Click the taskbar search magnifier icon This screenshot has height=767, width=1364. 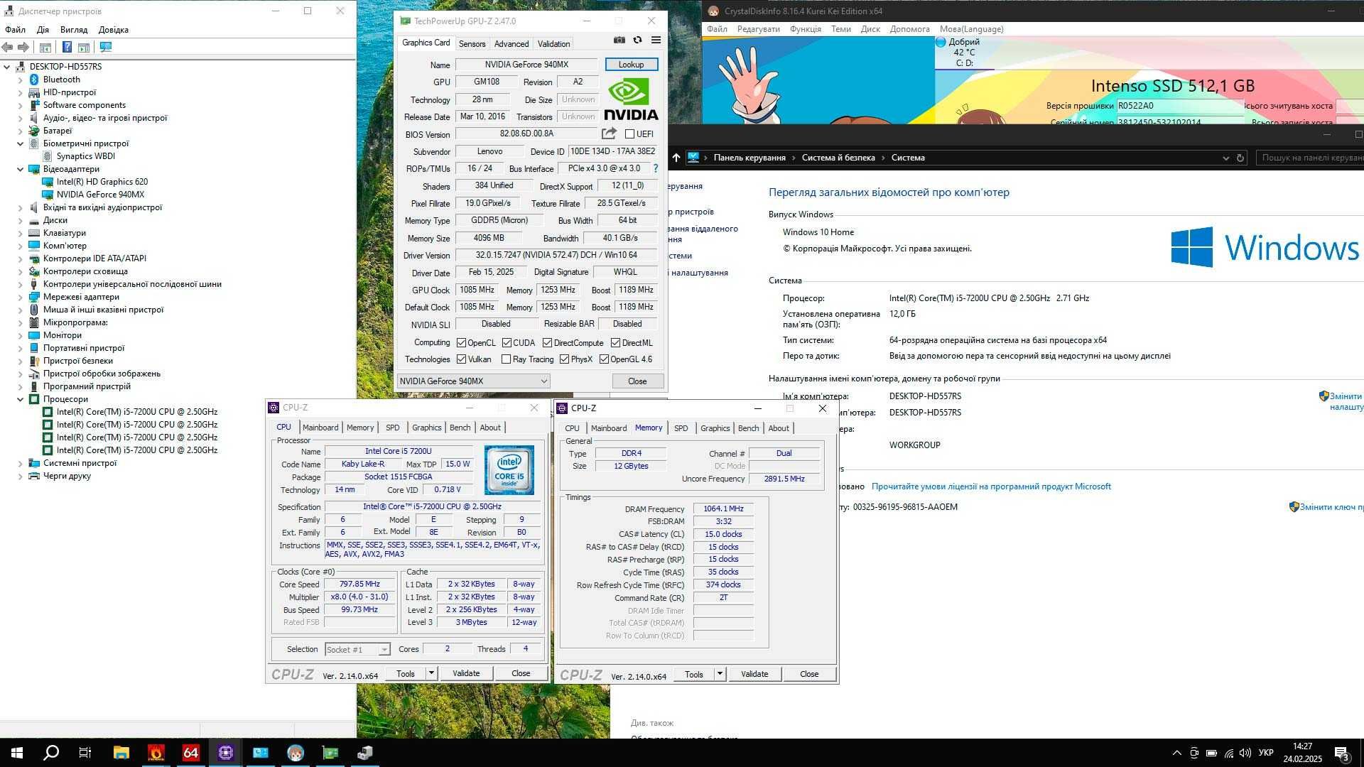pyautogui.click(x=51, y=753)
